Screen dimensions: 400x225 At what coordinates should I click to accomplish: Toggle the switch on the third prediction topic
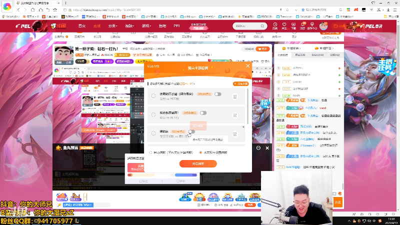point(191,131)
